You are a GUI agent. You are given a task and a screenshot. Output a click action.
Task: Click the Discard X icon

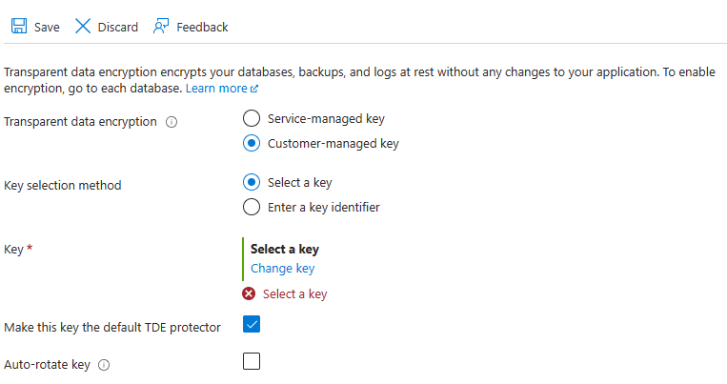click(83, 27)
